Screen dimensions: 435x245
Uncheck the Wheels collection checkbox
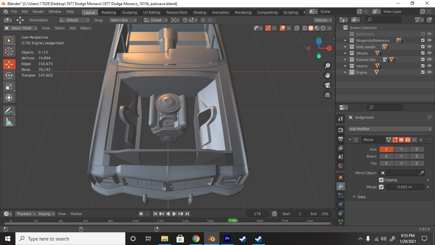click(423, 53)
